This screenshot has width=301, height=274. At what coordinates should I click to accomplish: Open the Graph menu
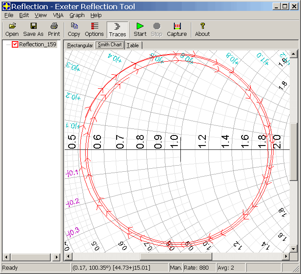point(77,15)
